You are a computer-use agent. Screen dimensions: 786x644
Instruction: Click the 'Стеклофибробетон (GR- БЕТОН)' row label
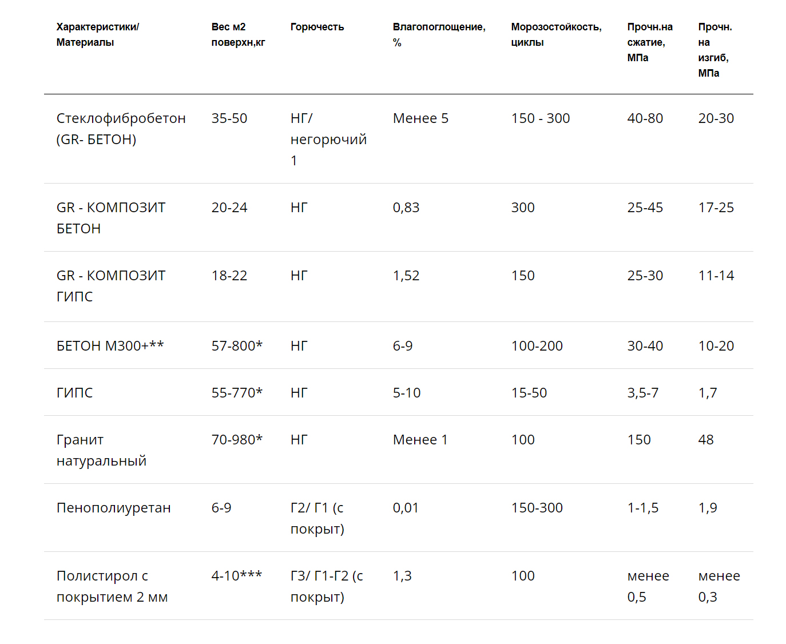point(121,129)
